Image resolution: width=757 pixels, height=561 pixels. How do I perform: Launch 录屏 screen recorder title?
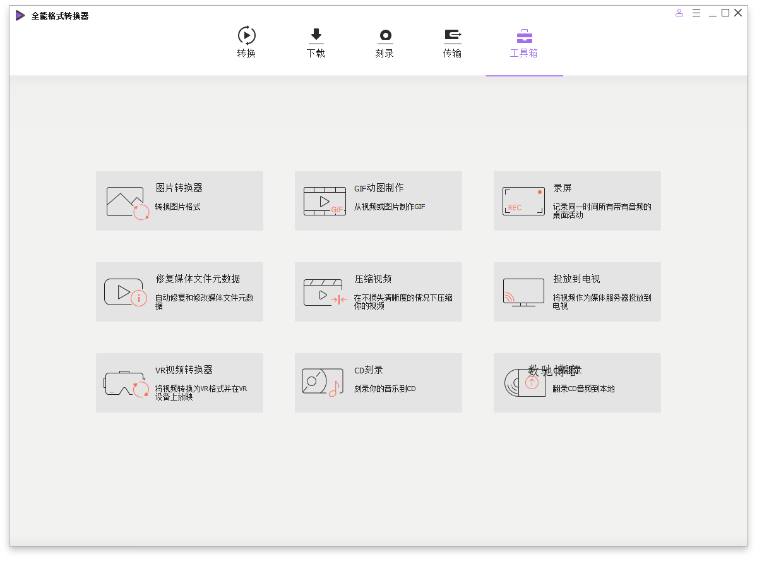click(x=563, y=188)
